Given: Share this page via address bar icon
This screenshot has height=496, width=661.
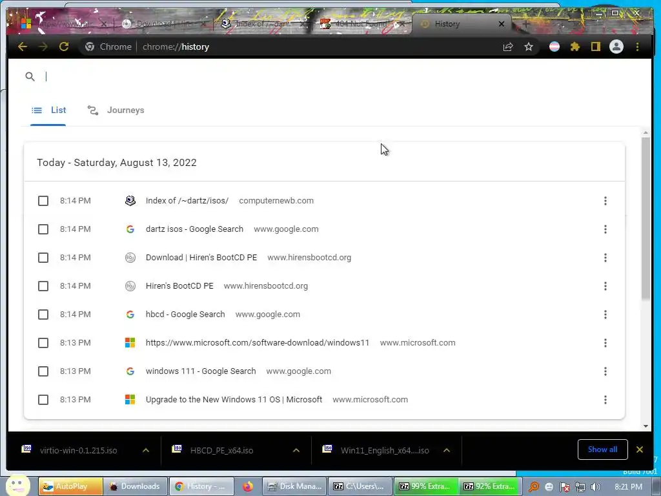Looking at the screenshot, I should click(508, 46).
